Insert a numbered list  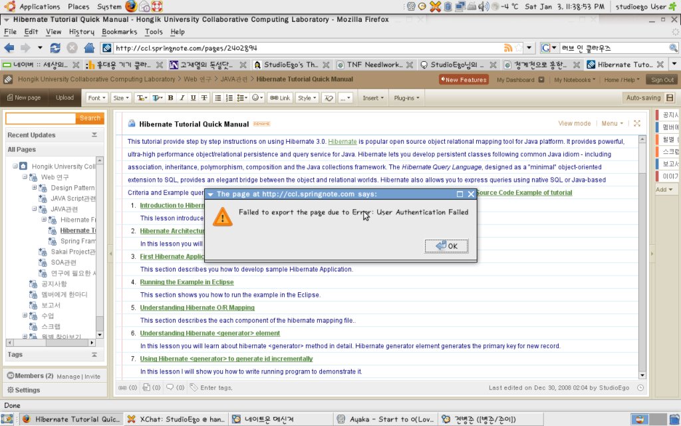(x=229, y=98)
